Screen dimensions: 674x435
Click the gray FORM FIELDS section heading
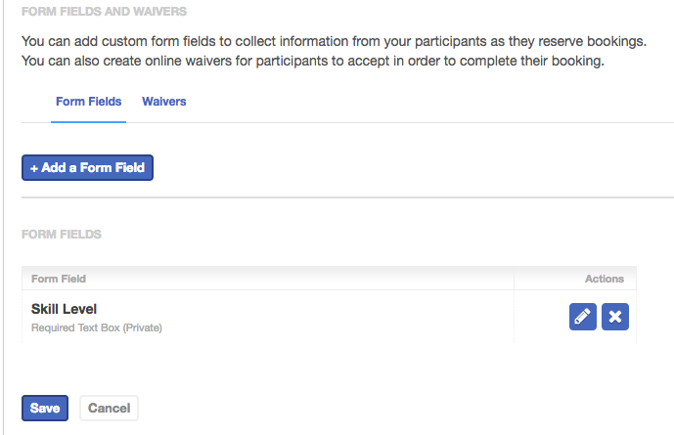tap(62, 234)
